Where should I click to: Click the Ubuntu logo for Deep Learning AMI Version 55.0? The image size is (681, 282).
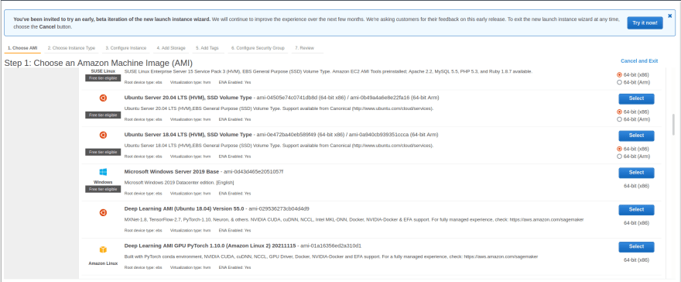click(103, 212)
